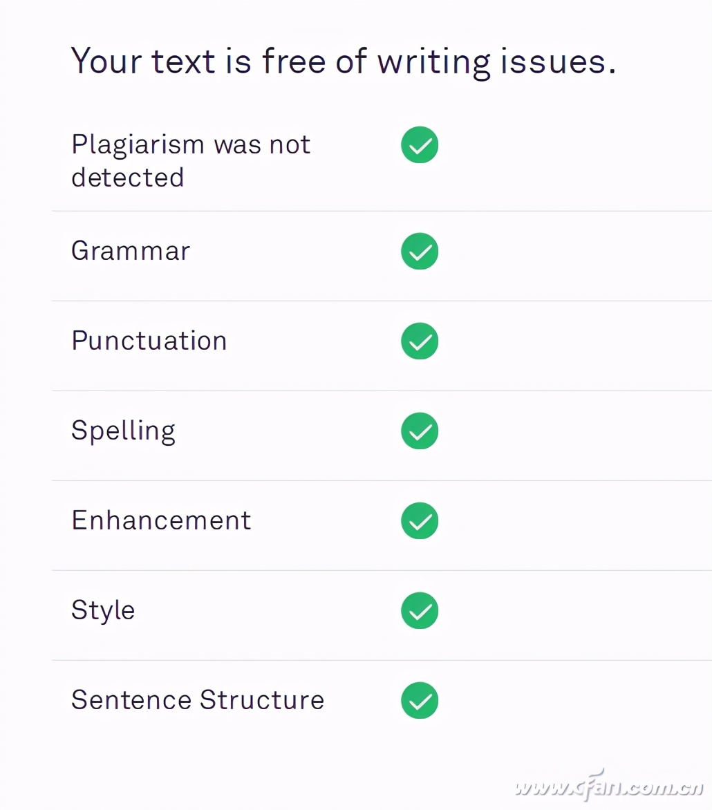
Task: Click the green checkmark beside Plagiarism
Action: coord(420,144)
